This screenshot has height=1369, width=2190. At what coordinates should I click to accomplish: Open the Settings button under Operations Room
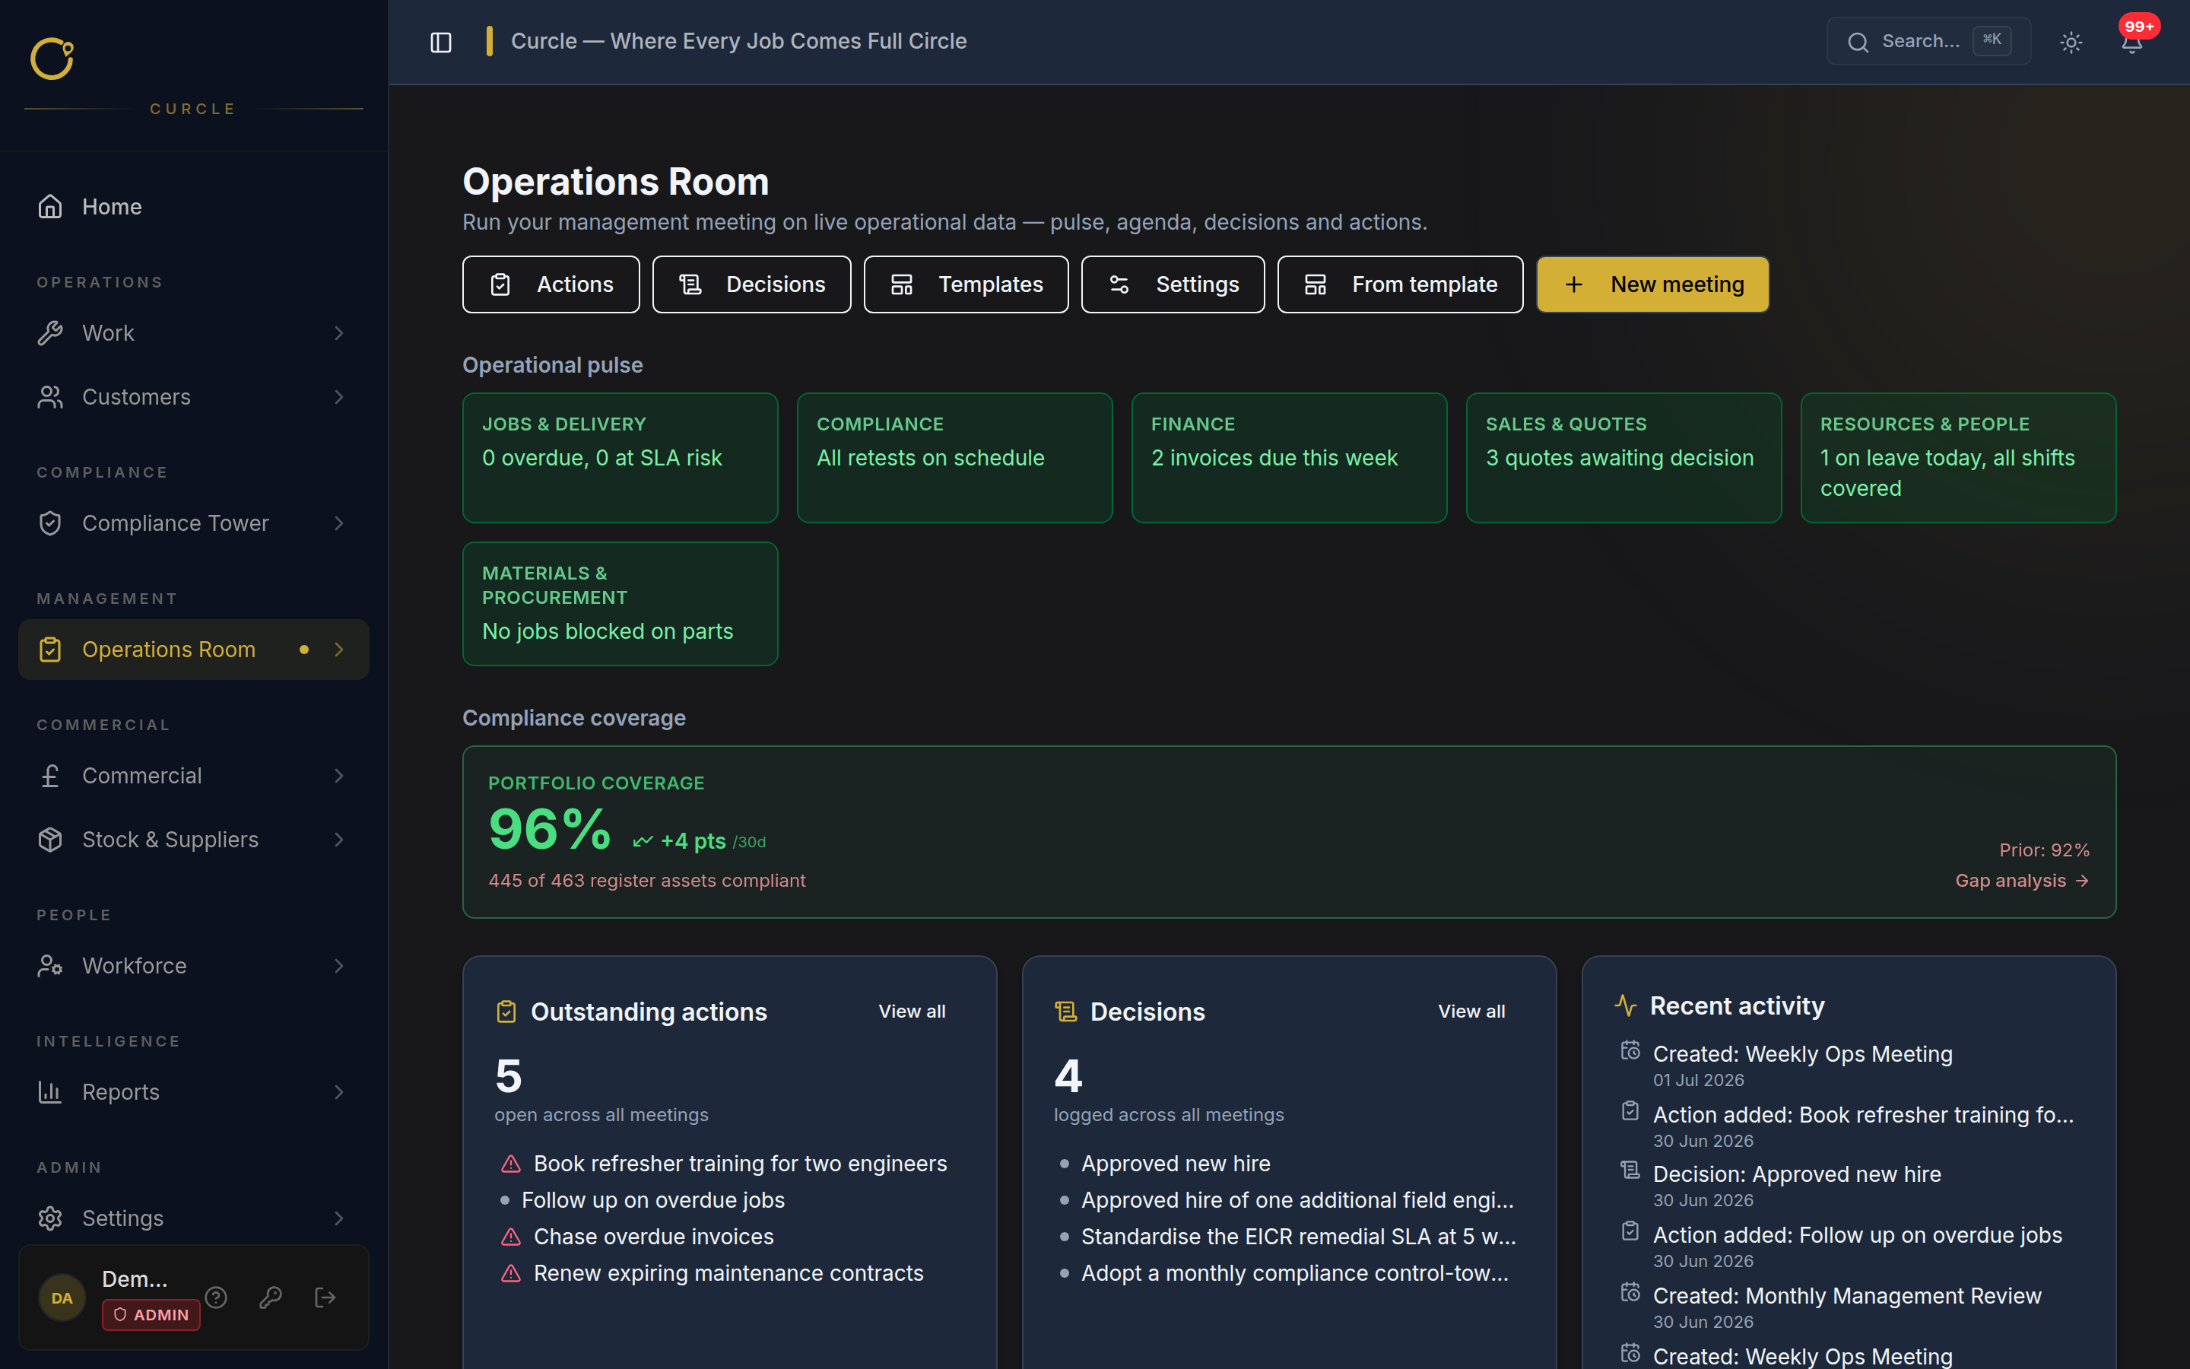(1173, 284)
